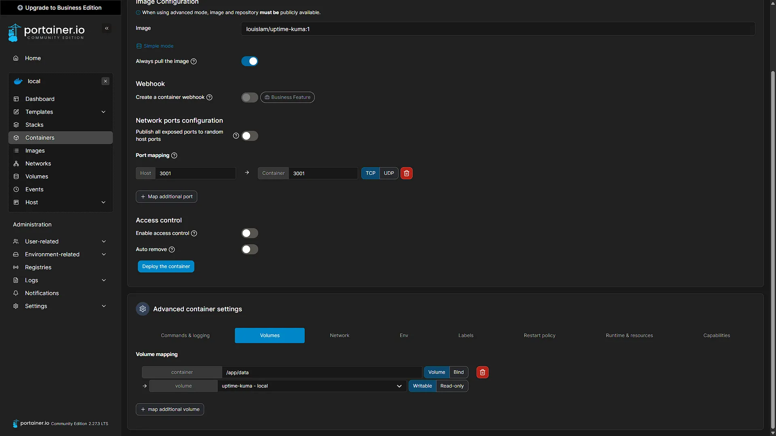Disable Always pull the image toggle
Image resolution: width=776 pixels, height=436 pixels.
click(x=250, y=61)
